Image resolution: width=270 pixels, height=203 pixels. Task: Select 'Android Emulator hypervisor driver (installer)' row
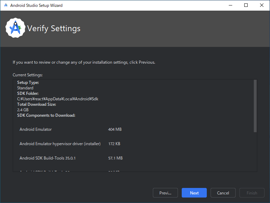70,144
